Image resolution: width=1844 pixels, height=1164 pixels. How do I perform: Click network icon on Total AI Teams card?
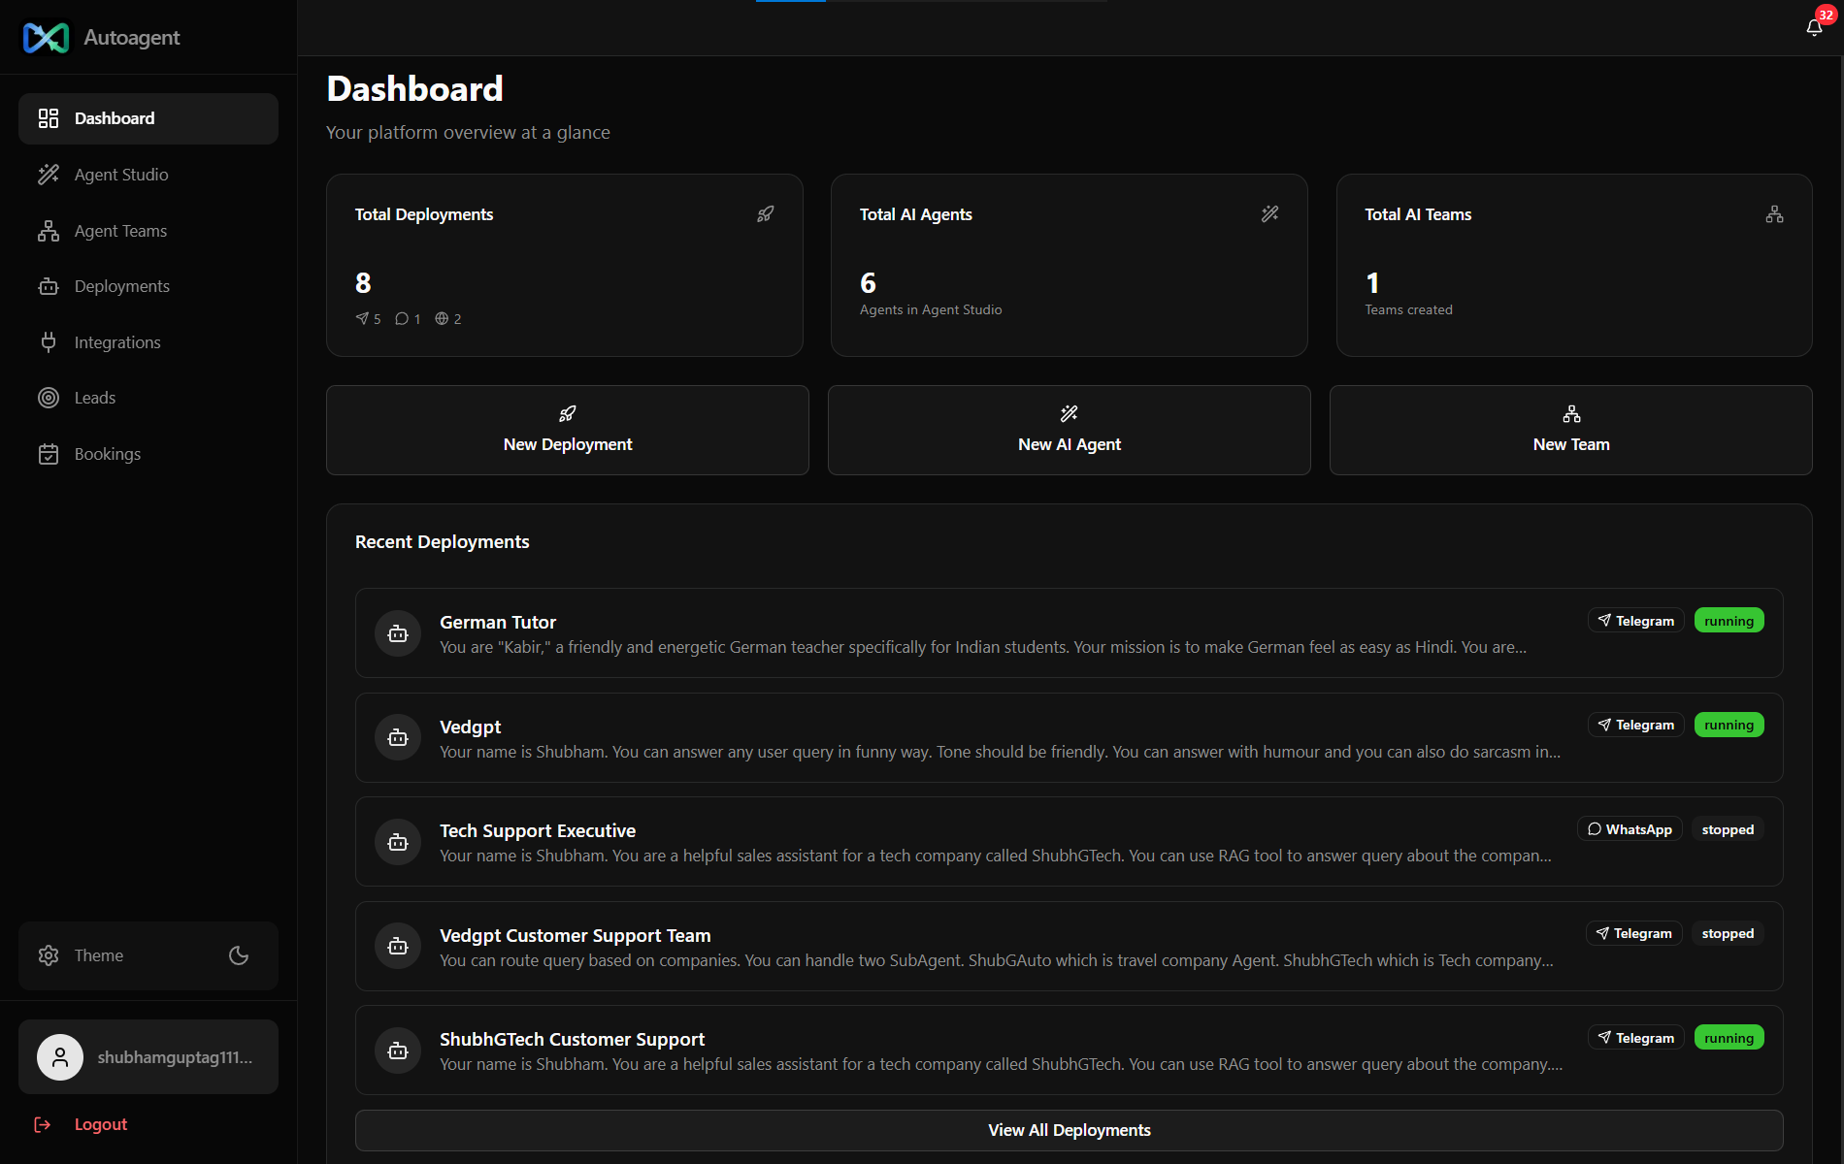pyautogui.click(x=1774, y=213)
